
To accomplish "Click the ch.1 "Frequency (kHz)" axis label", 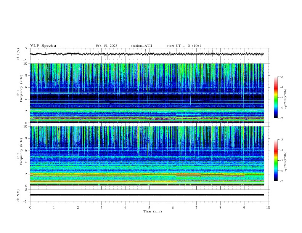I will click(21, 88).
